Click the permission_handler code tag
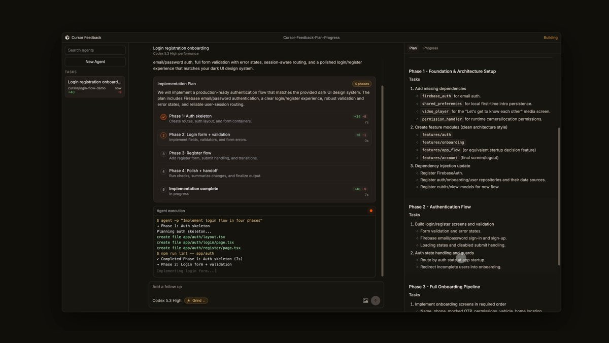This screenshot has width=609, height=343. point(442,119)
